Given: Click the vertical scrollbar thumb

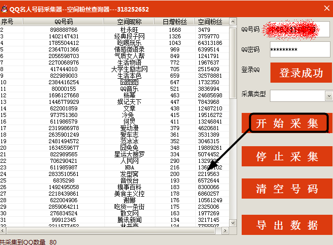Looking at the screenshot, I should pyautogui.click(x=233, y=63).
